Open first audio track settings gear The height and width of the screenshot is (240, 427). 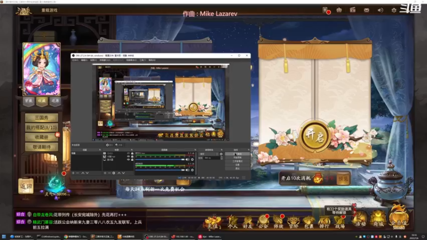pyautogui.click(x=192, y=159)
